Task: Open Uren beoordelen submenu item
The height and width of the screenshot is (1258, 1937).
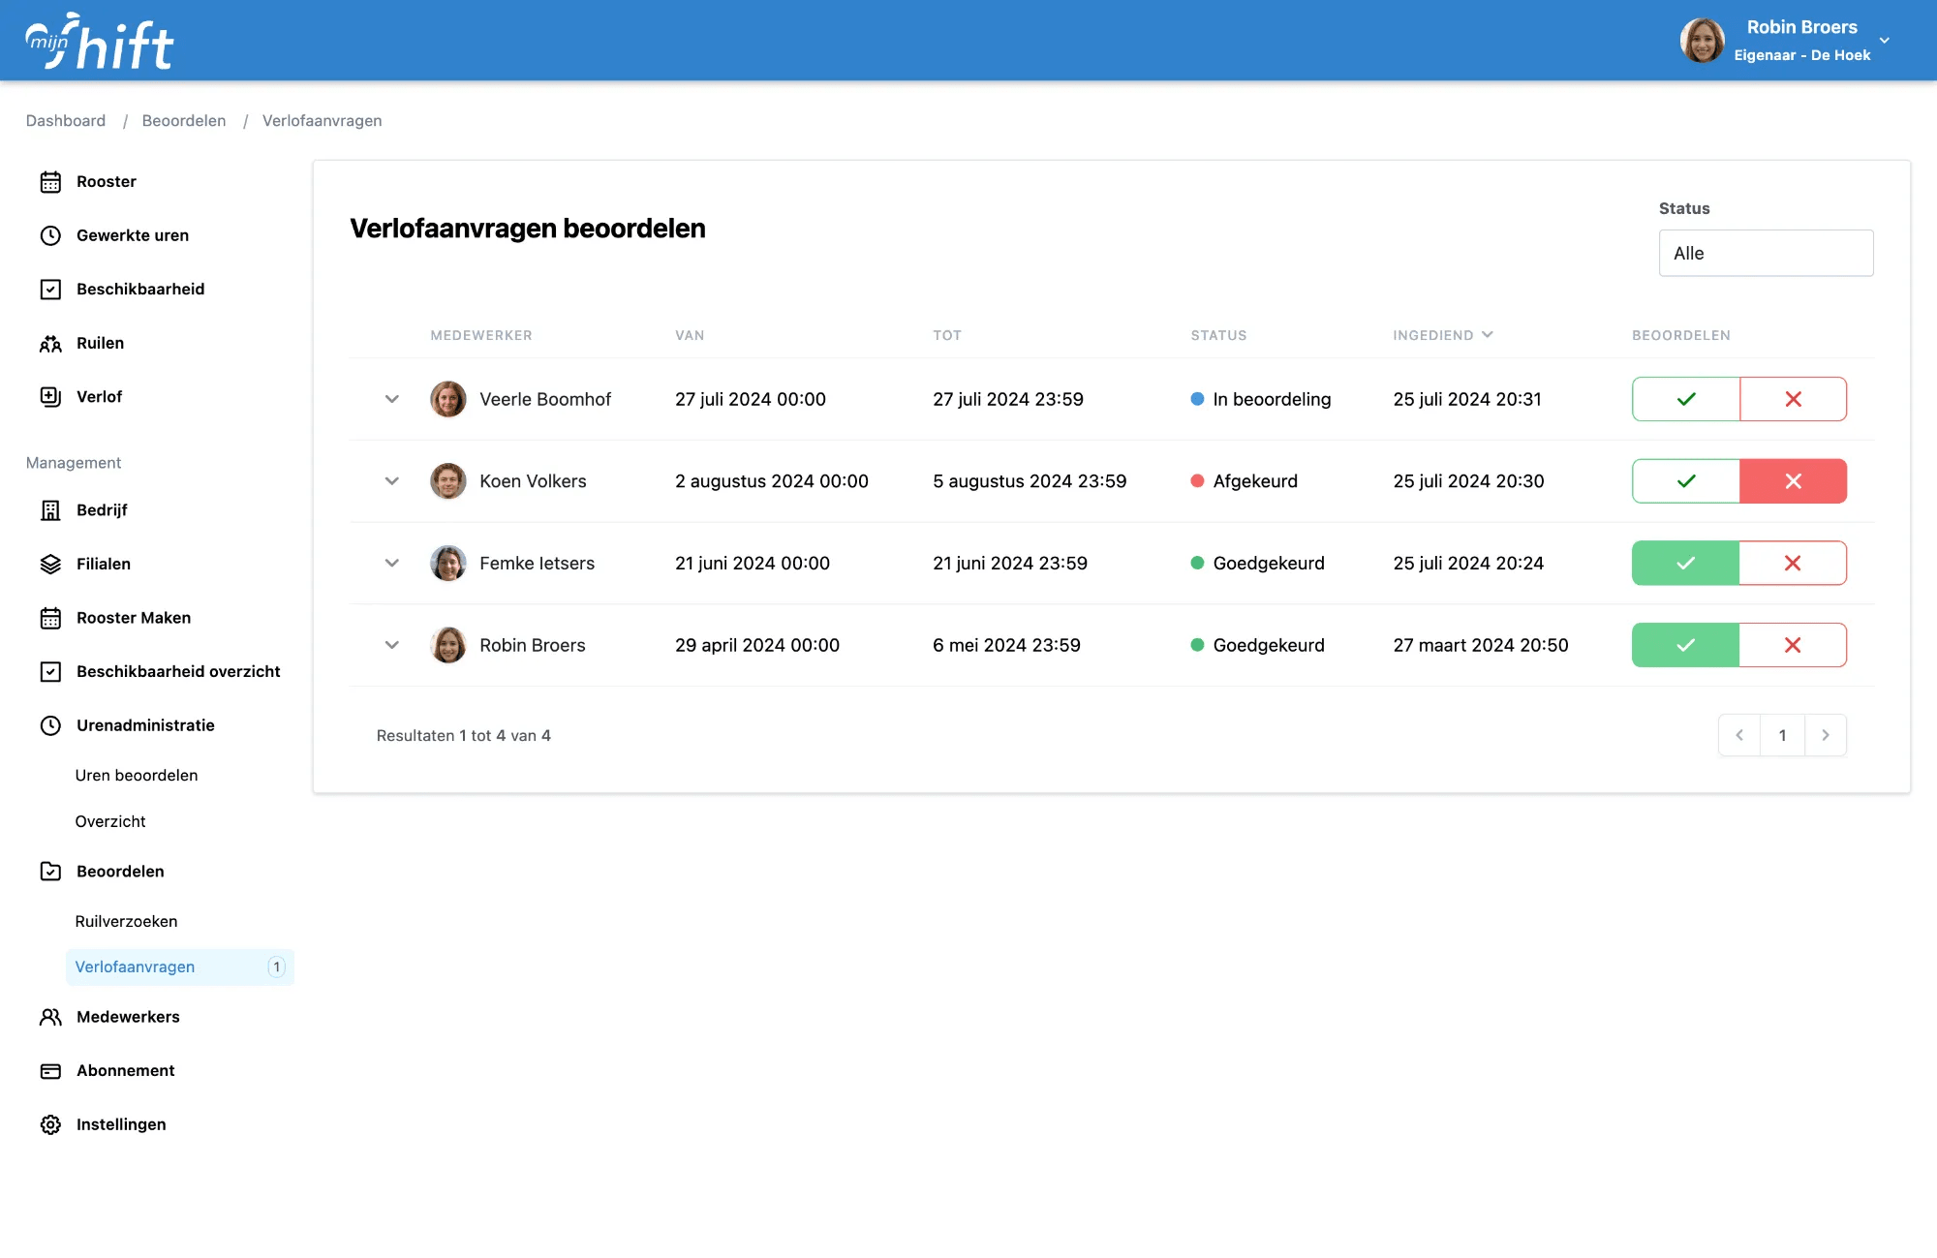Action: pos(137,776)
